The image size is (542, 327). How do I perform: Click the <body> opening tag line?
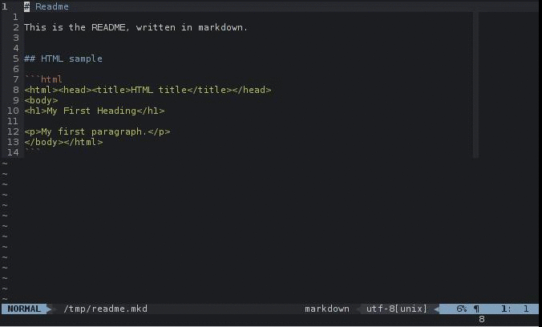[41, 100]
